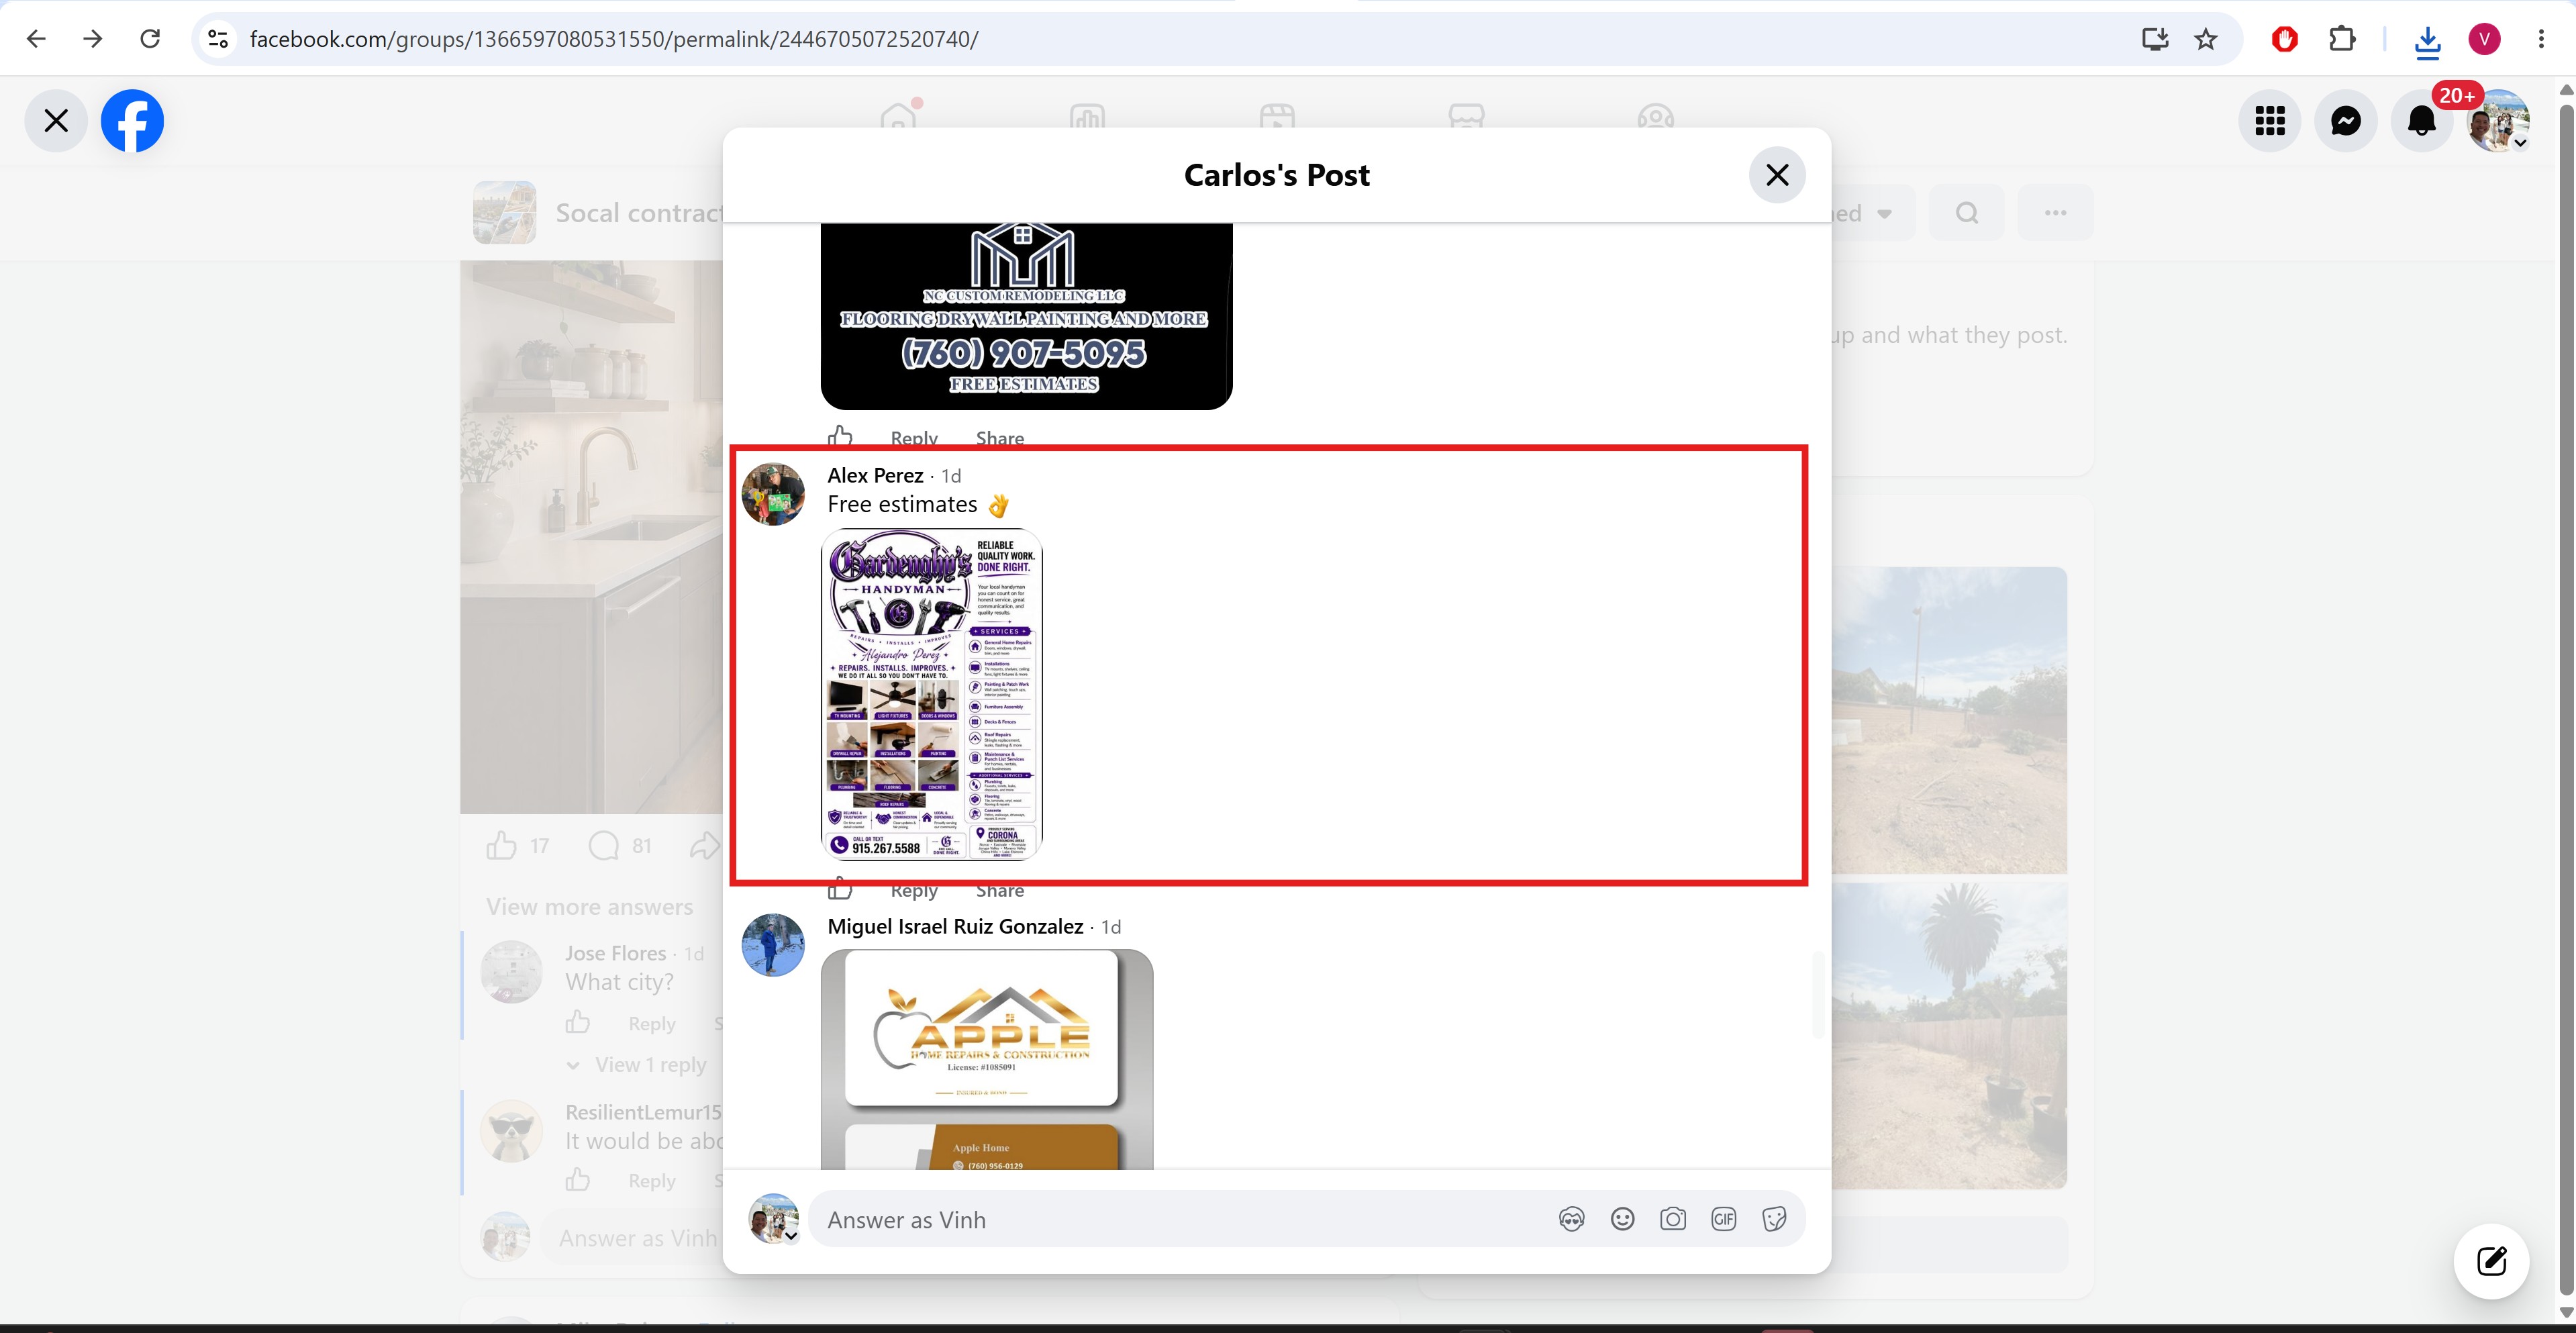The image size is (2576, 1333).
Task: Open group more options ellipsis
Action: pyautogui.click(x=2055, y=213)
